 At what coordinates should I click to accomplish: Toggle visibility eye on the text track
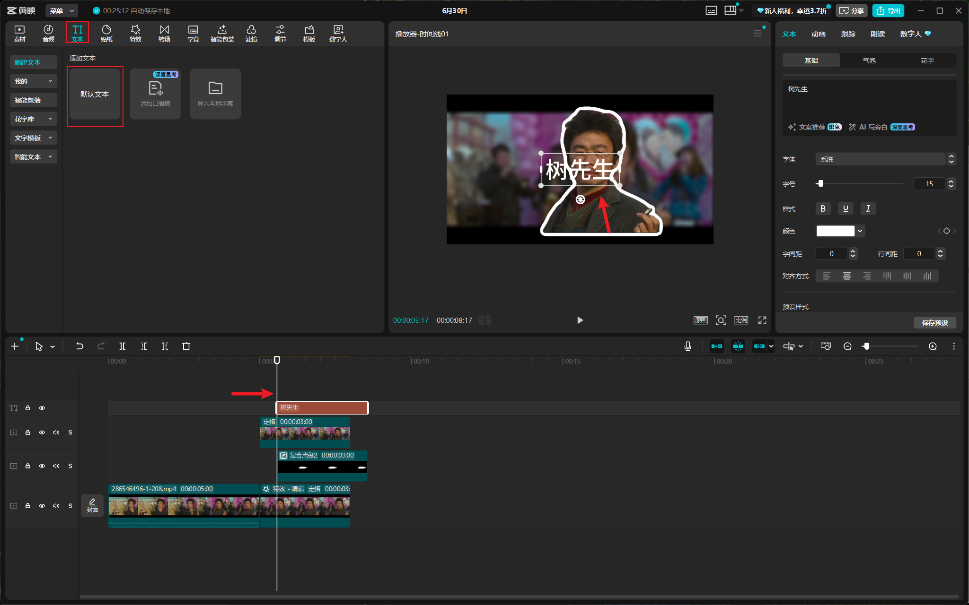click(x=42, y=408)
